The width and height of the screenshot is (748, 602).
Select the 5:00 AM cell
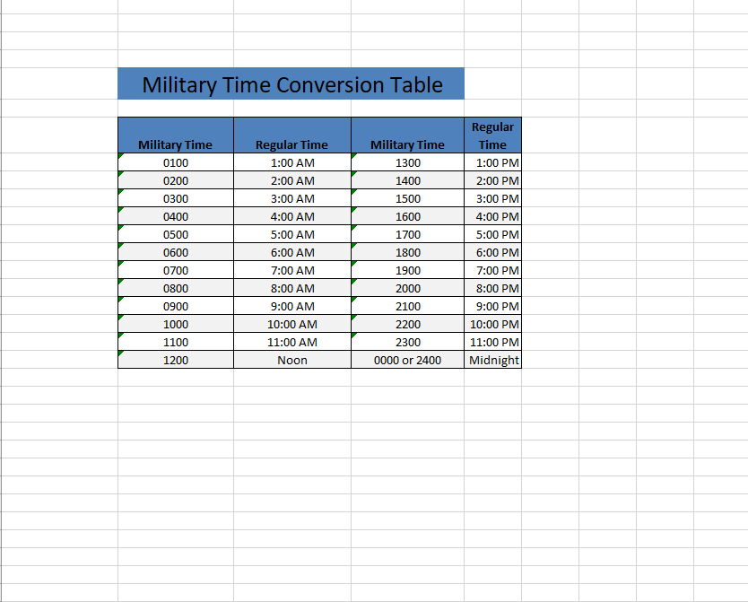tap(292, 234)
